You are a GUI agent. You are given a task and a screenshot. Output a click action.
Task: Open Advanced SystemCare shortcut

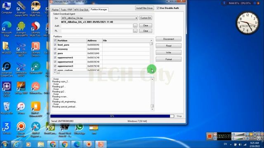[7, 69]
